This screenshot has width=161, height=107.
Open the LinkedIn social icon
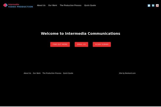[153, 6]
